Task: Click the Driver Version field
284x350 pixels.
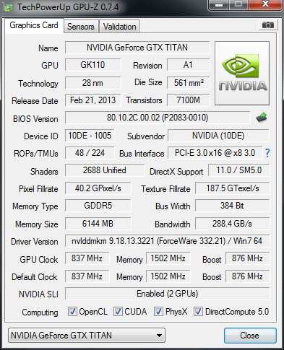Action: coord(167,241)
